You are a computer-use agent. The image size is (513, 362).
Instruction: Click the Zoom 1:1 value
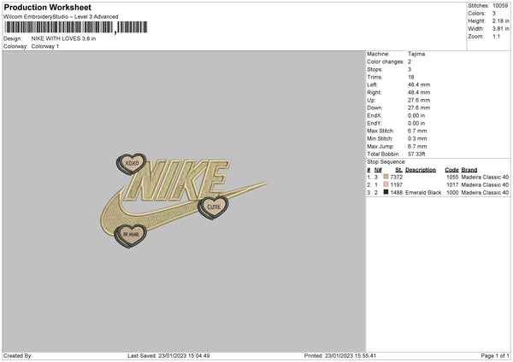pyautogui.click(x=496, y=36)
